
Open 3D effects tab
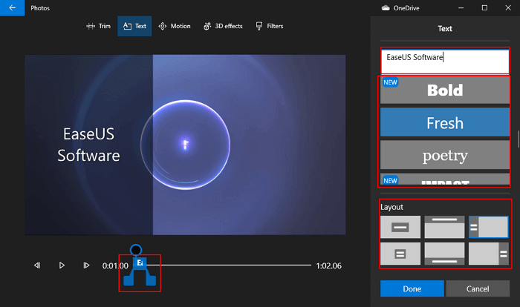223,26
